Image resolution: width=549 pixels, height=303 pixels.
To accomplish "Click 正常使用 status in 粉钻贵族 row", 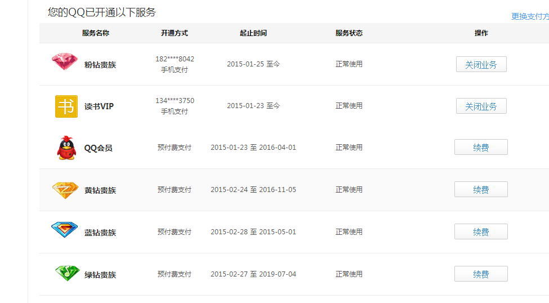I will point(349,64).
